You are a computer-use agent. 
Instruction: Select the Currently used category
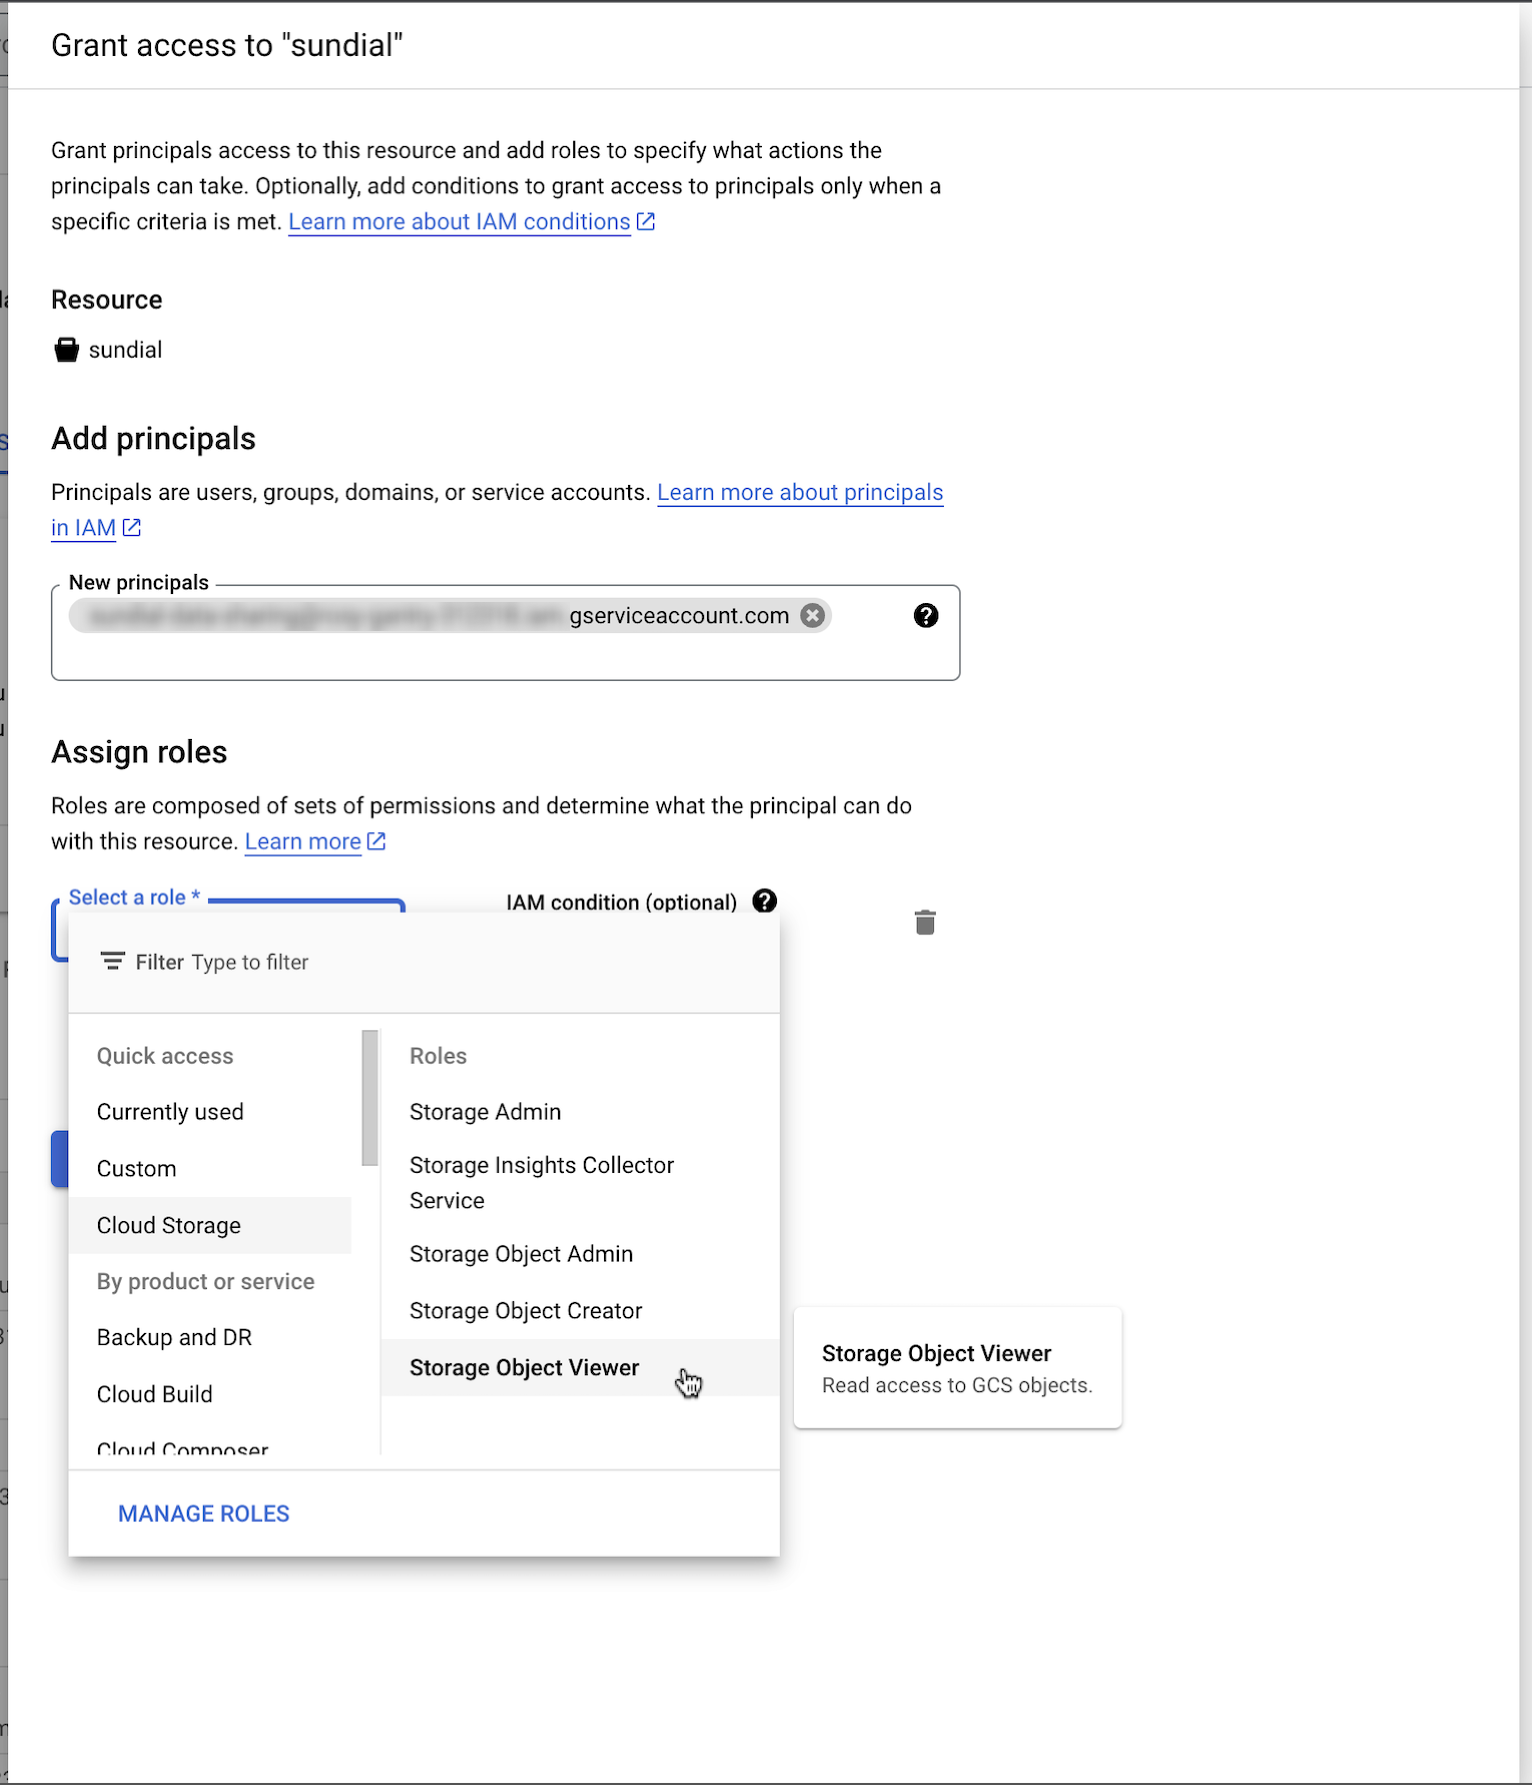coord(170,1111)
